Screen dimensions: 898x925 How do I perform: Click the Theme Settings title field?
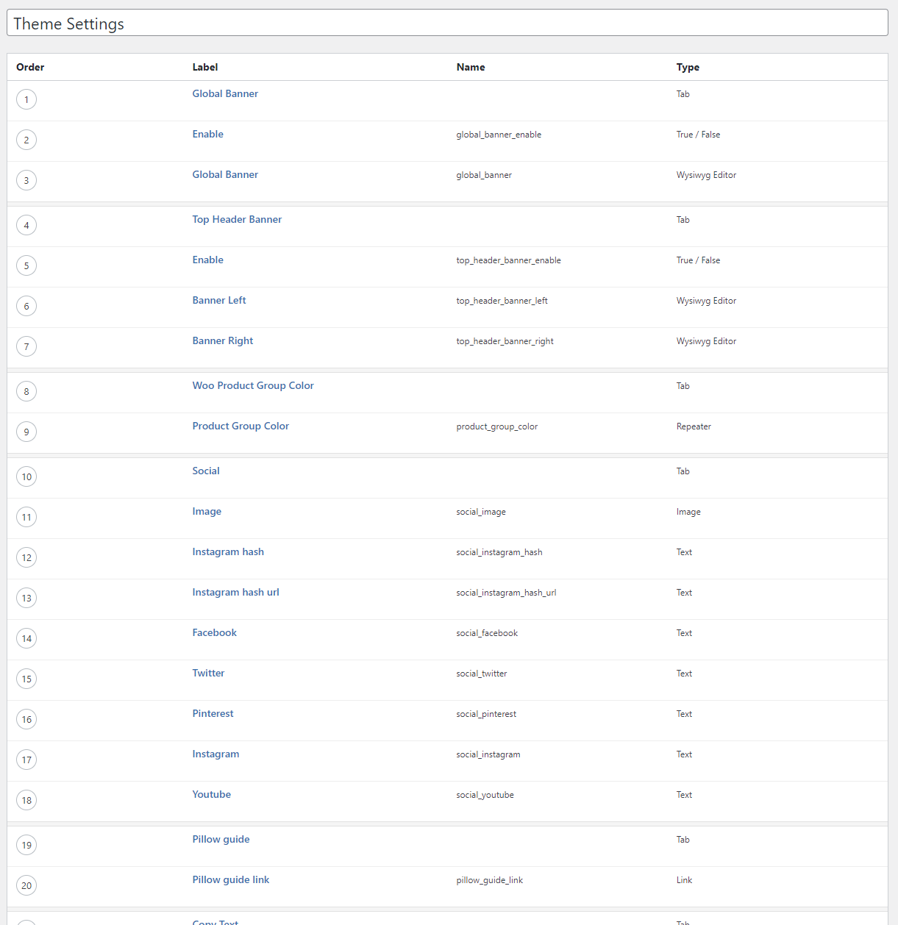click(447, 23)
